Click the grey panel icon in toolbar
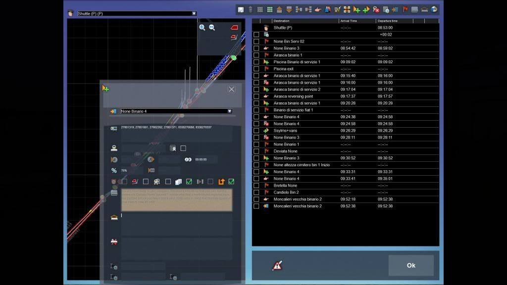This screenshot has width=507, height=285. tap(414, 10)
